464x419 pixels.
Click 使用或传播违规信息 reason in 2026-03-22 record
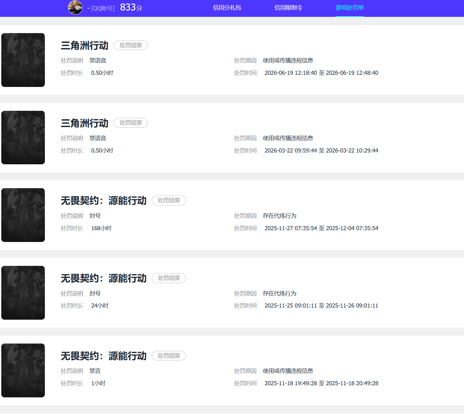[288, 138]
